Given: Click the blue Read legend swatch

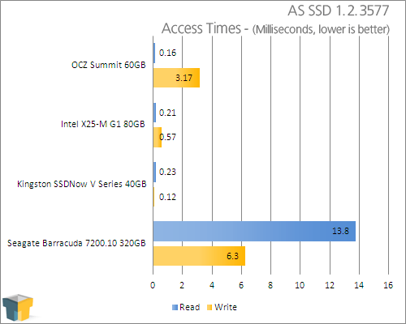Looking at the screenshot, I should pos(175,307).
